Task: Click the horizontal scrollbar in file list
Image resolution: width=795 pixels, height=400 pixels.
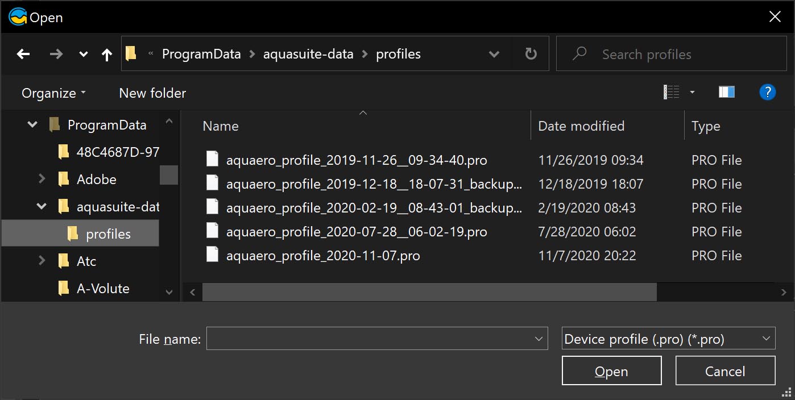Action: pos(429,293)
